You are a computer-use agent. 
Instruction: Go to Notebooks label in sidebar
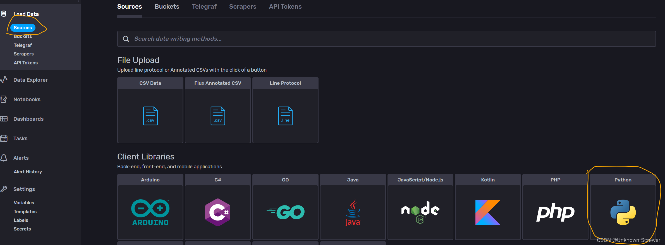click(x=27, y=99)
